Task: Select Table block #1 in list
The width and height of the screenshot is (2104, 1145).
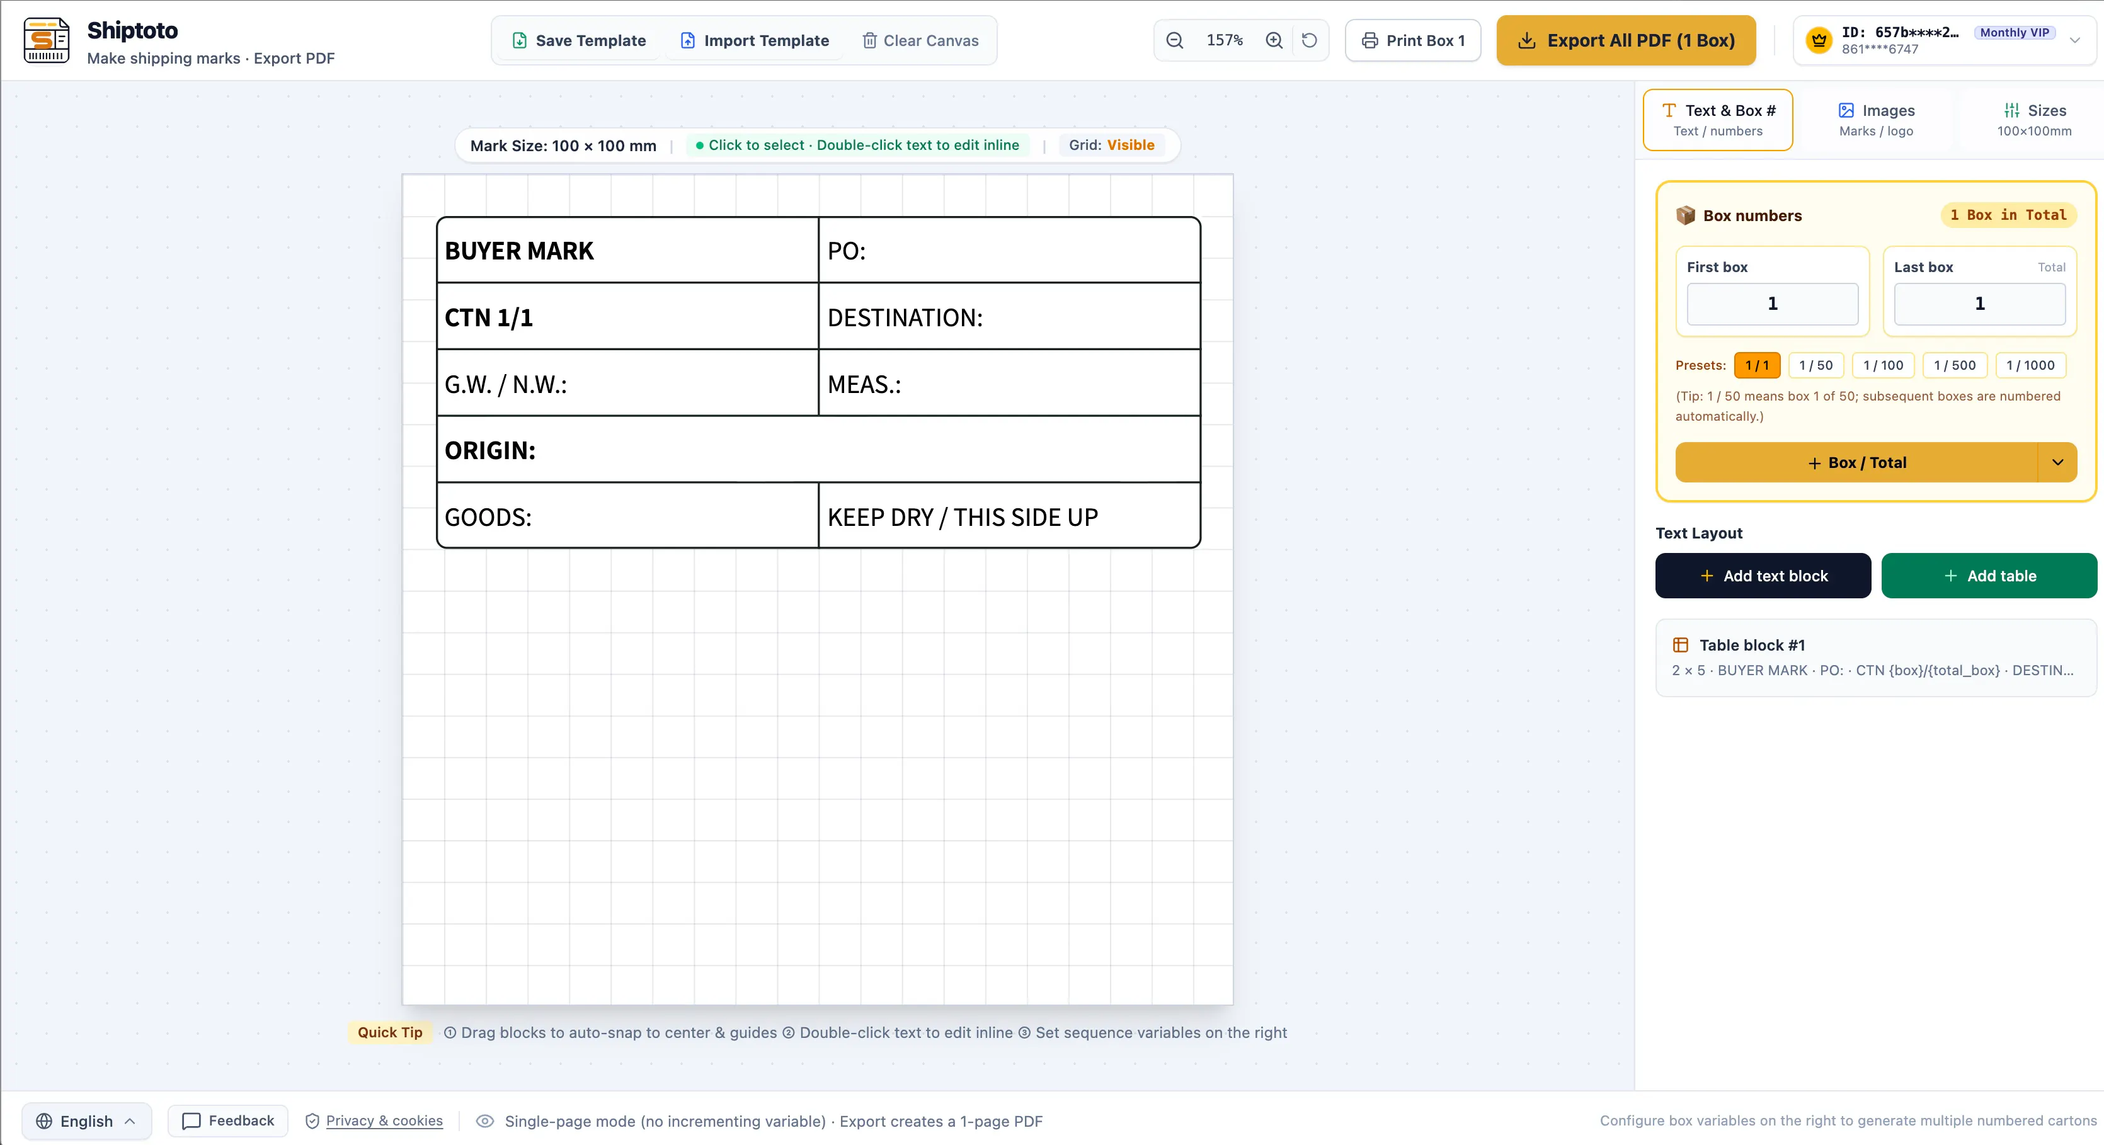Action: point(1875,658)
